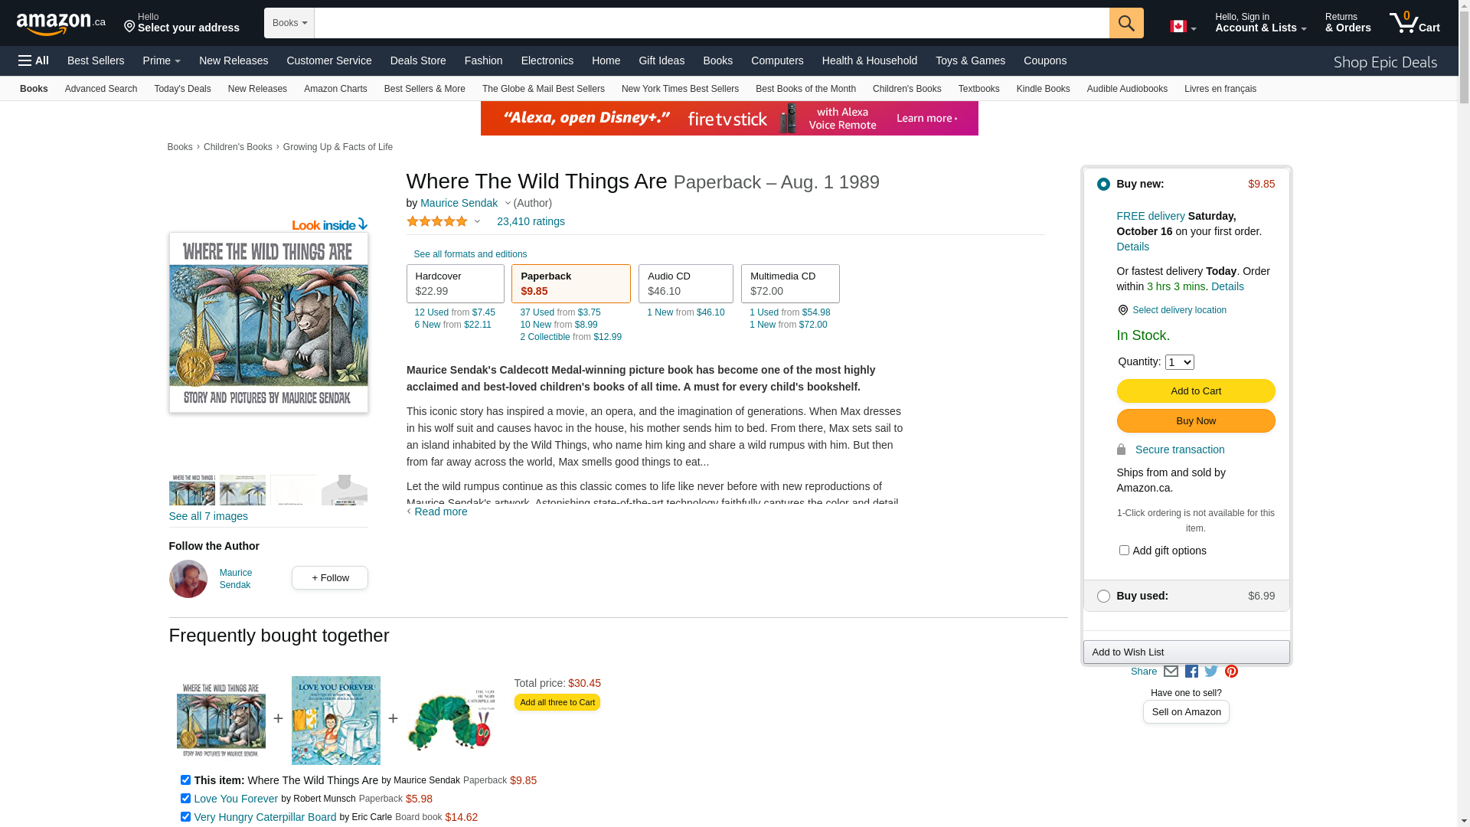Click the search magnifier Go button

click(x=1126, y=23)
